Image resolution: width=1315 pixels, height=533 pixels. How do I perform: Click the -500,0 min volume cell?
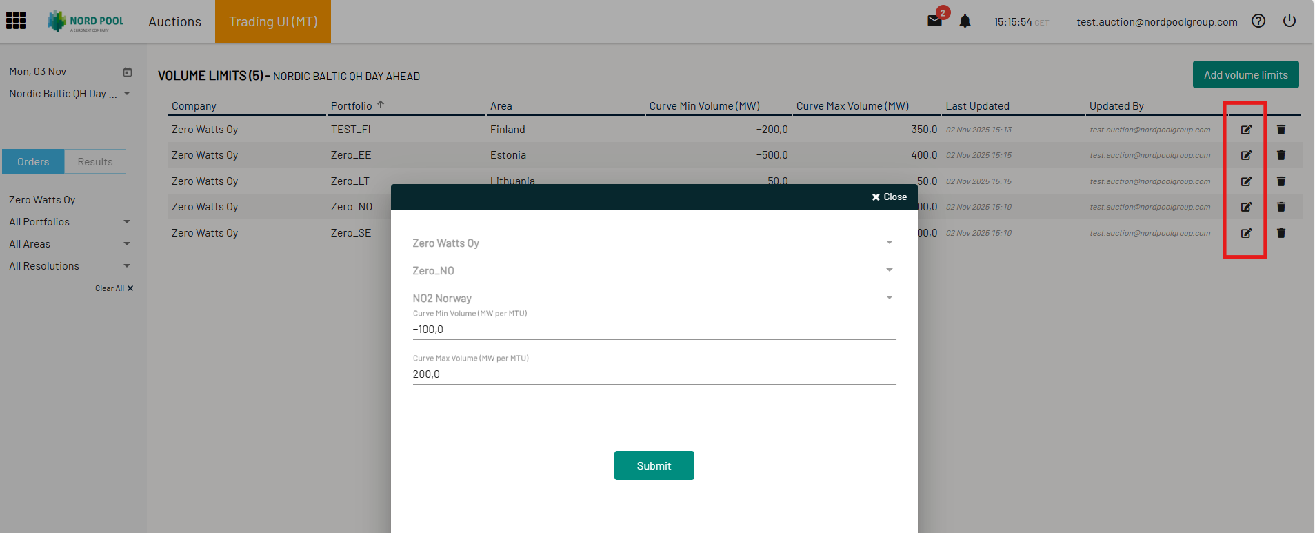point(772,155)
